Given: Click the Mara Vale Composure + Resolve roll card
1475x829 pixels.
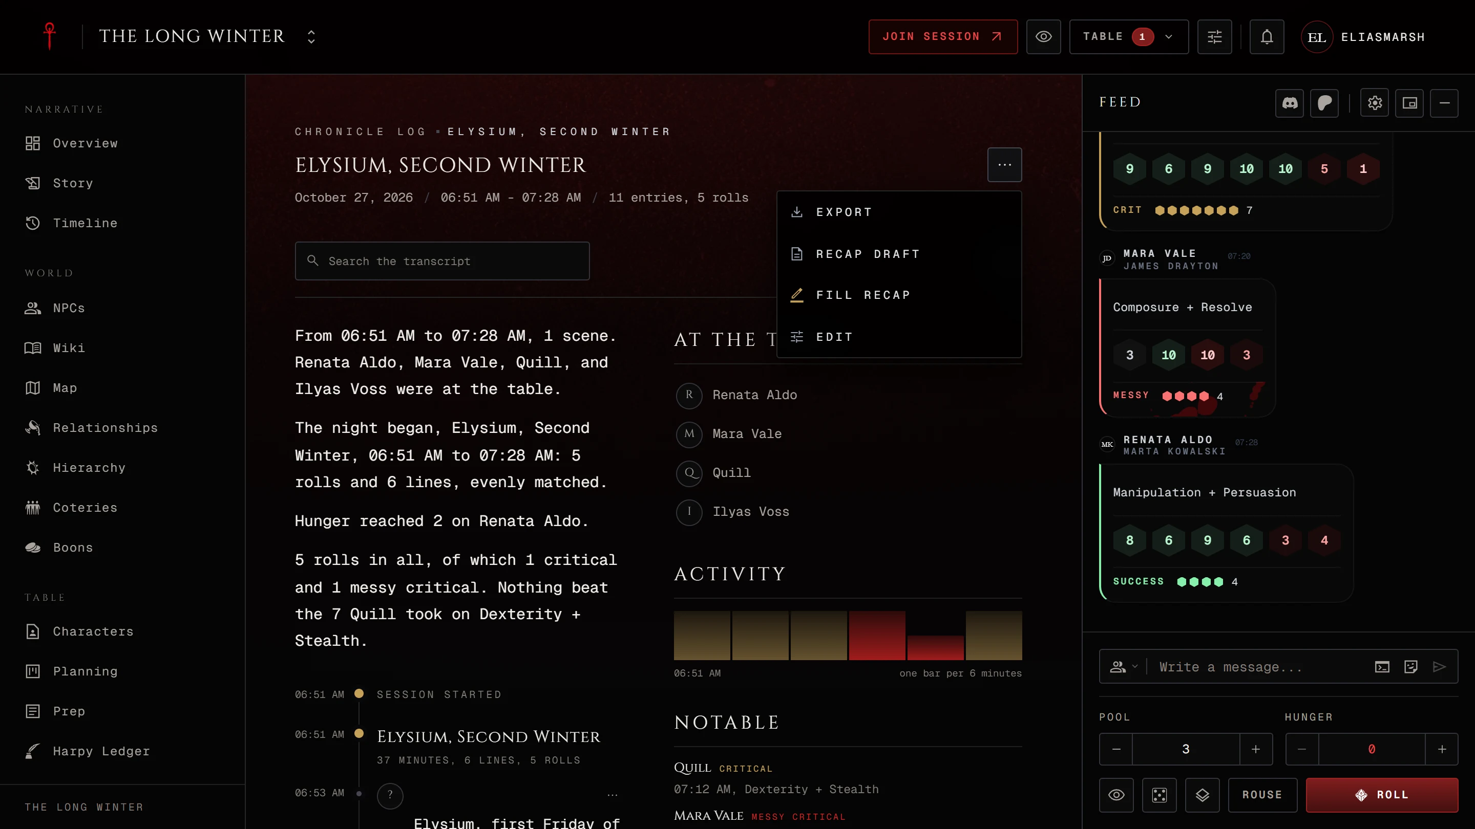Looking at the screenshot, I should coord(1188,348).
